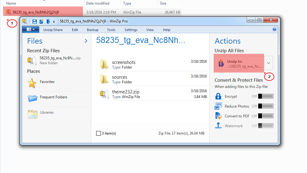Click the Libraries icon
This screenshot has height=173, width=307.
pos(33,114)
